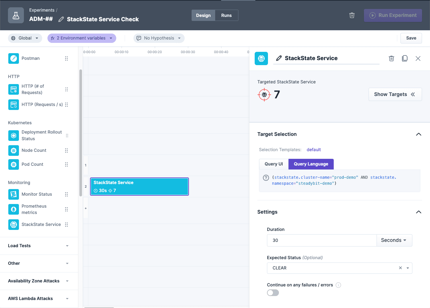Delete the StackState Service step
This screenshot has width=430, height=308.
coord(391,58)
